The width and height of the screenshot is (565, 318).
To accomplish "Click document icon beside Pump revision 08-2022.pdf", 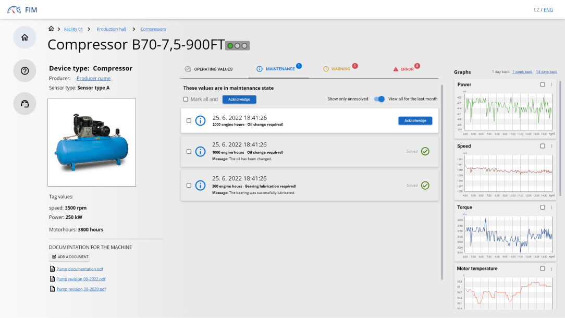I will pyautogui.click(x=52, y=279).
